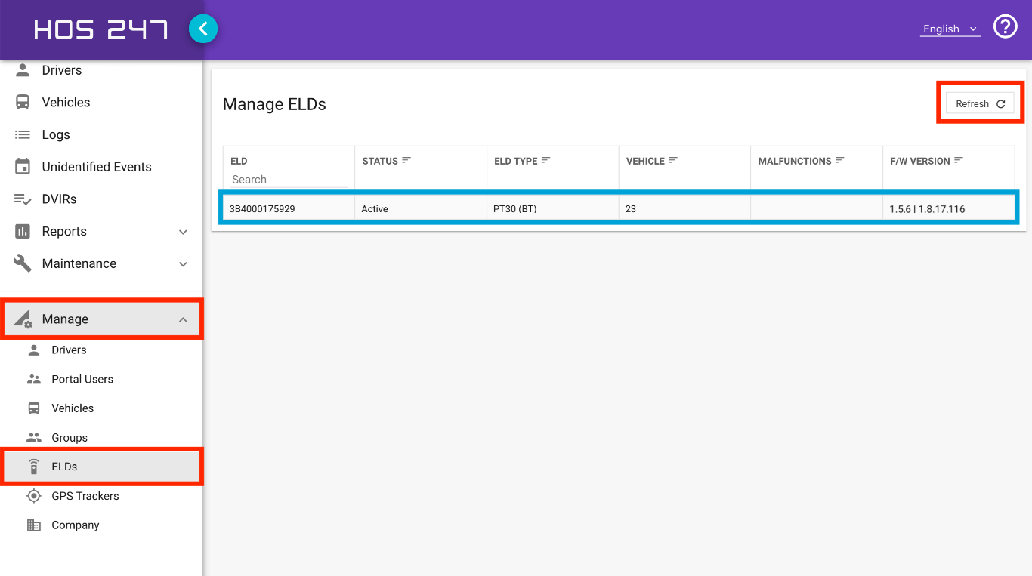Click the ELD column header
This screenshot has width=1032, height=576.
click(239, 161)
